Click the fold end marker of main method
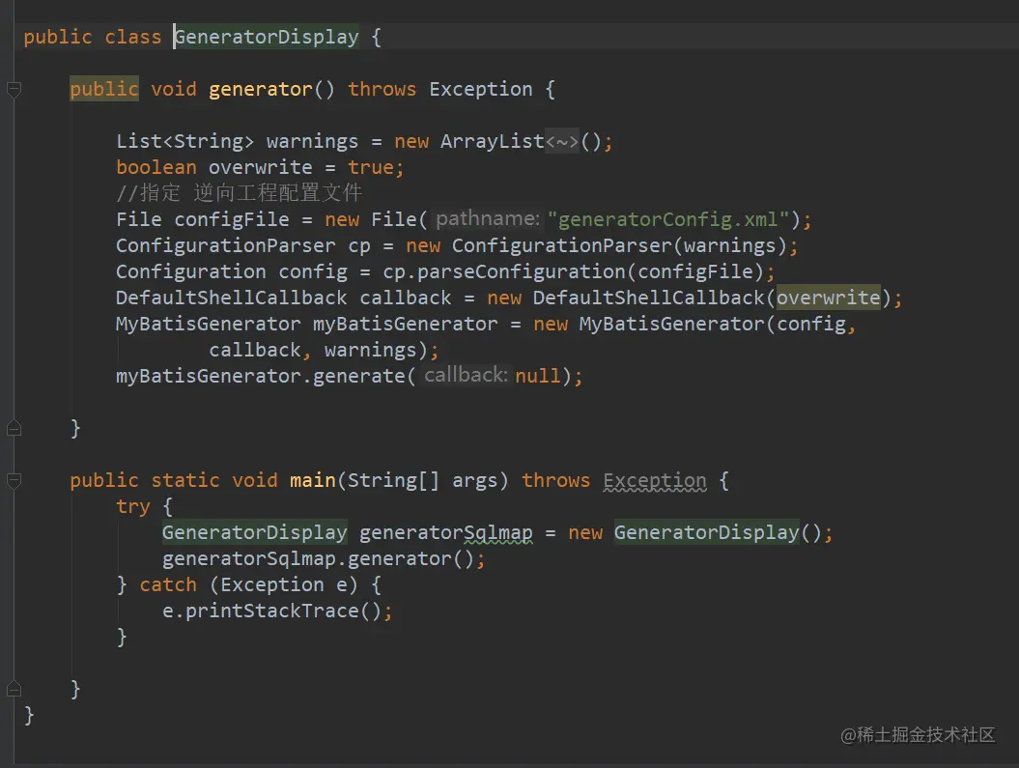 (14, 689)
